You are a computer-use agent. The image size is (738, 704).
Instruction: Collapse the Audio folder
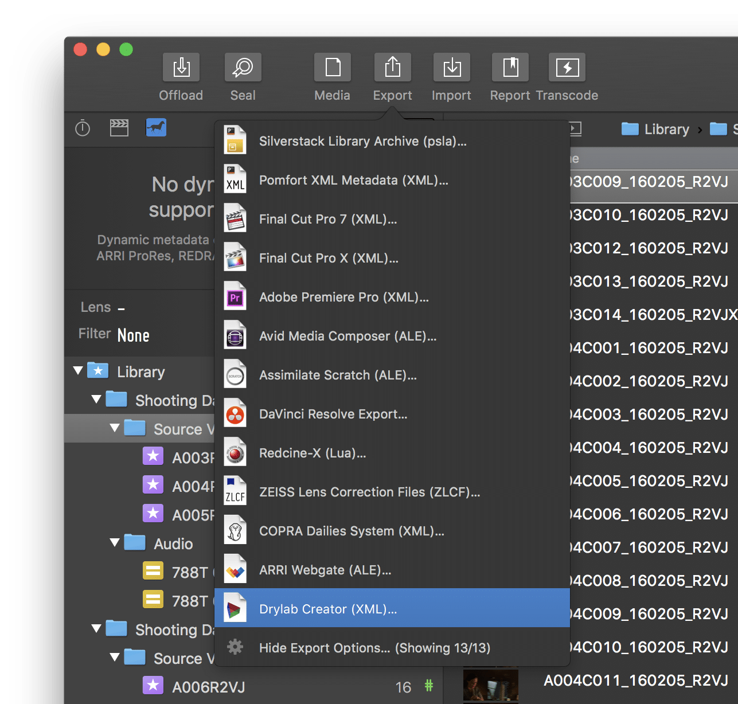point(115,542)
